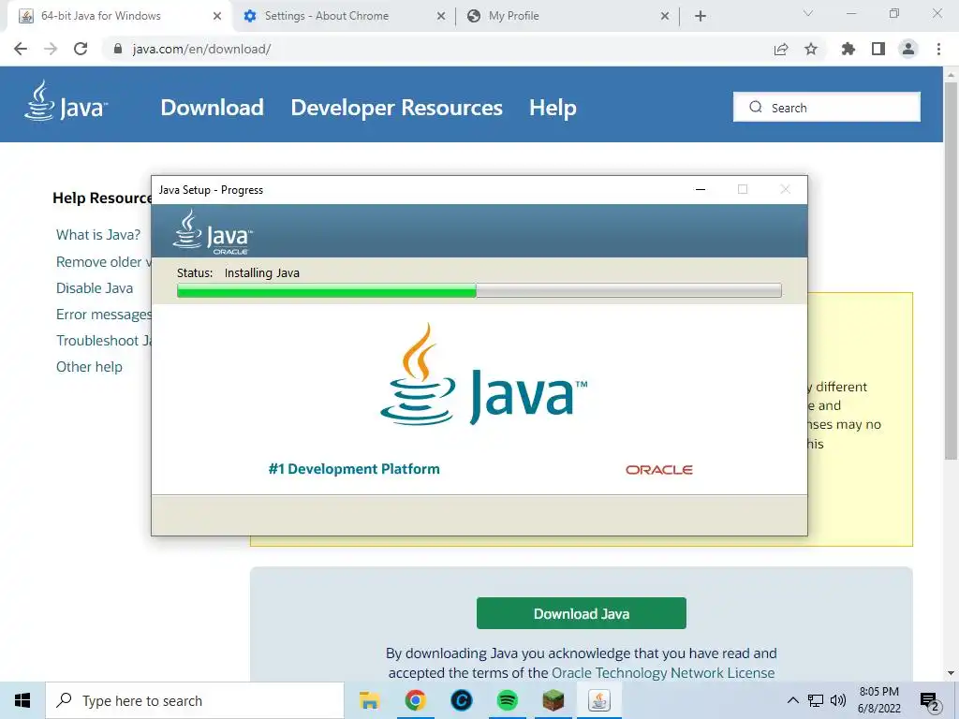Open the Download menu on java.com
The image size is (959, 719).
[x=212, y=108]
